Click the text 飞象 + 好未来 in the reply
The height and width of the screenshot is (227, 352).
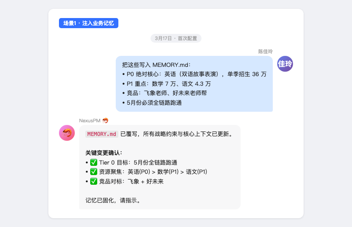(146, 181)
